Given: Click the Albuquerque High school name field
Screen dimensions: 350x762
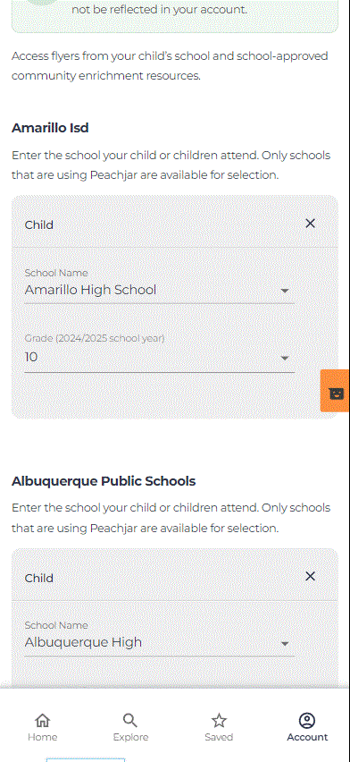Looking at the screenshot, I should coord(159,638).
